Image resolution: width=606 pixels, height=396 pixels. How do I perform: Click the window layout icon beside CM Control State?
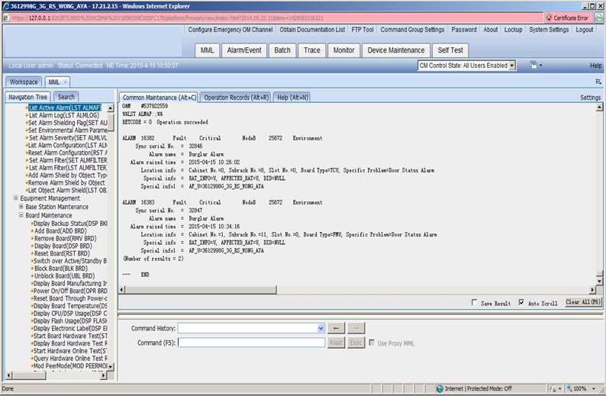(x=533, y=66)
